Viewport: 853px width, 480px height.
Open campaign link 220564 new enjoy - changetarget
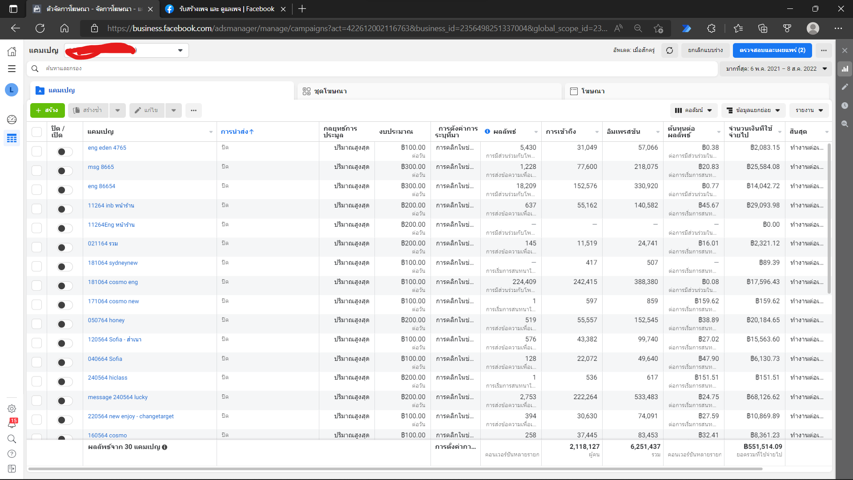[131, 416]
